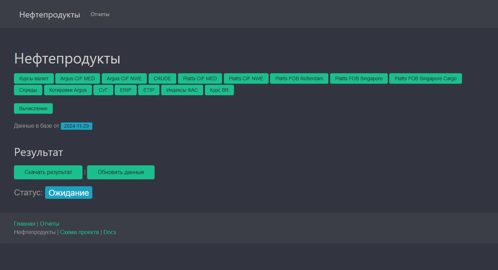The width and height of the screenshot is (498, 270).
Task: Click the Индексы ФАС button
Action: [182, 90]
